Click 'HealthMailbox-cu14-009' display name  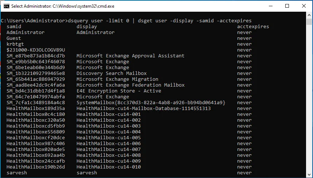click(109, 161)
